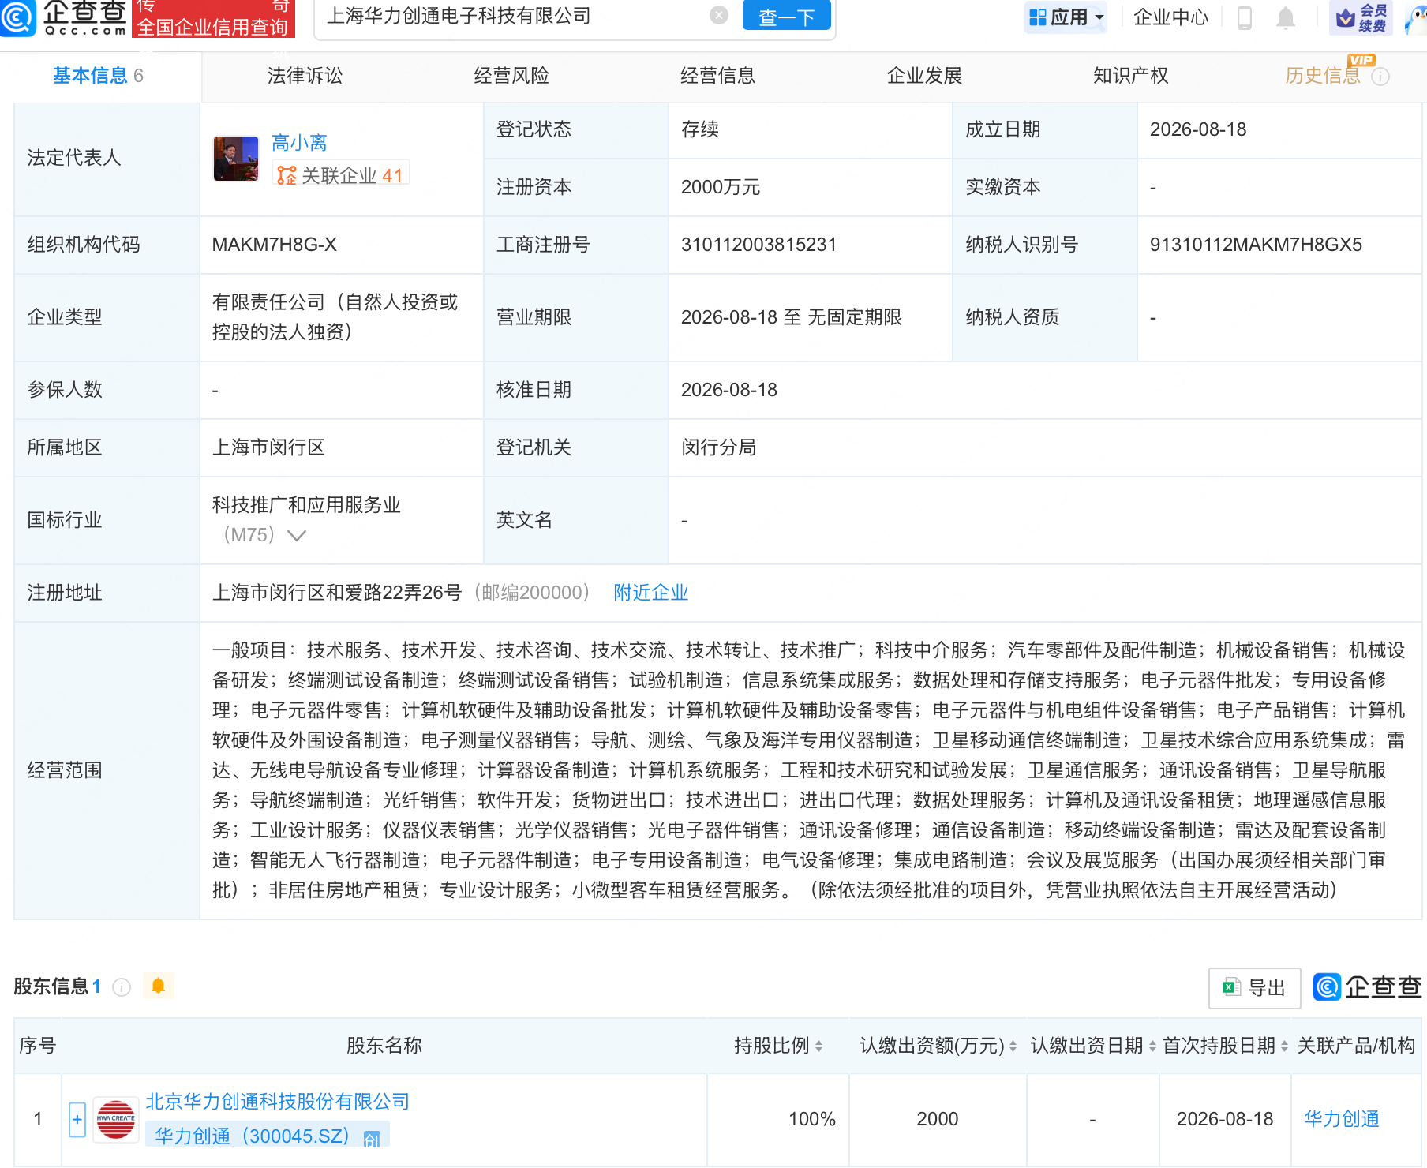
Task: Click the icon after 300045.SZ stock tag
Action: point(372,1138)
